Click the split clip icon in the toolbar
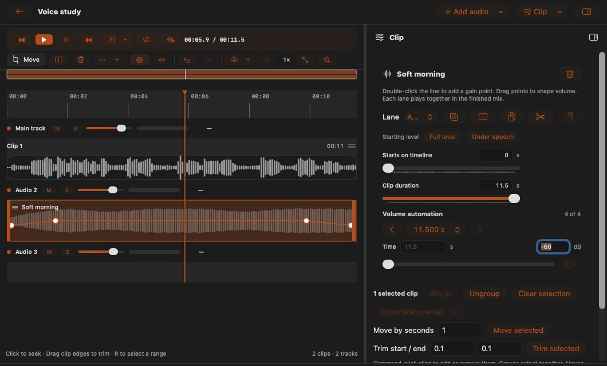 click(58, 59)
